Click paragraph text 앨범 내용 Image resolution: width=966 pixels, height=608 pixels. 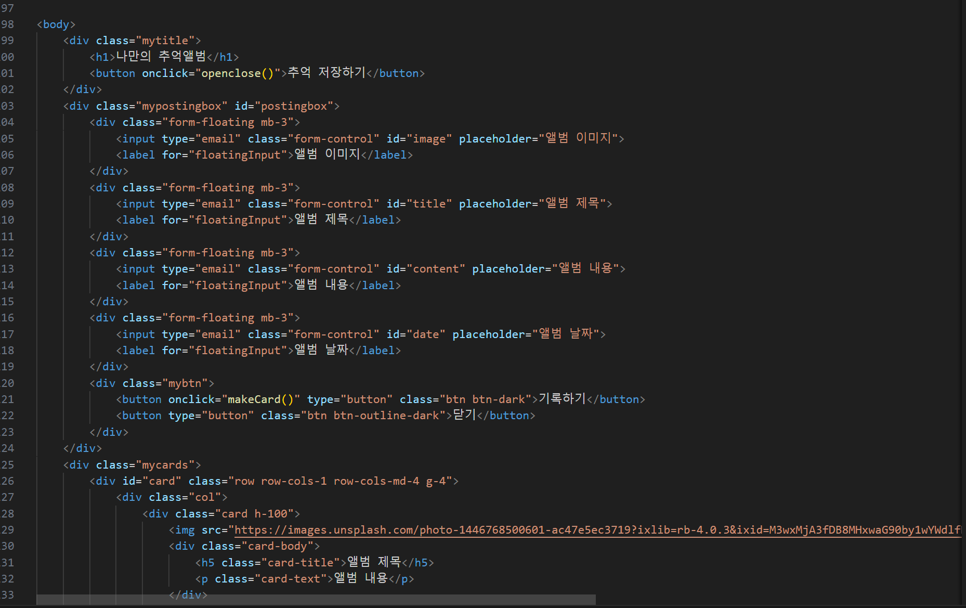pos(361,578)
